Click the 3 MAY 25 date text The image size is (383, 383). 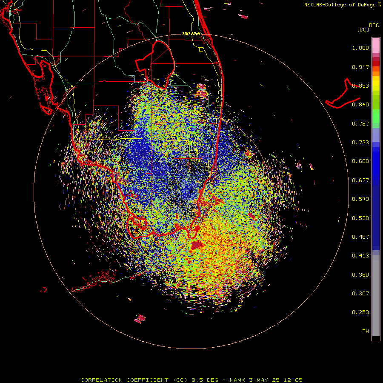click(x=264, y=380)
